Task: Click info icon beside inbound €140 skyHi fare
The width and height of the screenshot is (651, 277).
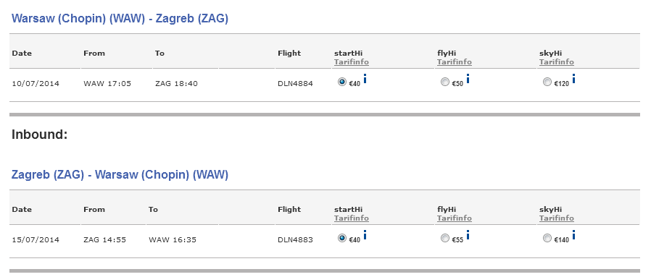Action: coord(573,235)
